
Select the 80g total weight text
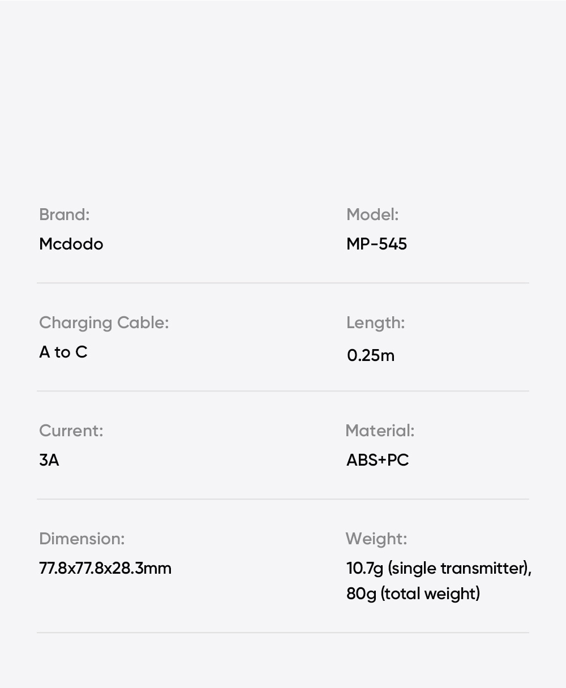[413, 594]
